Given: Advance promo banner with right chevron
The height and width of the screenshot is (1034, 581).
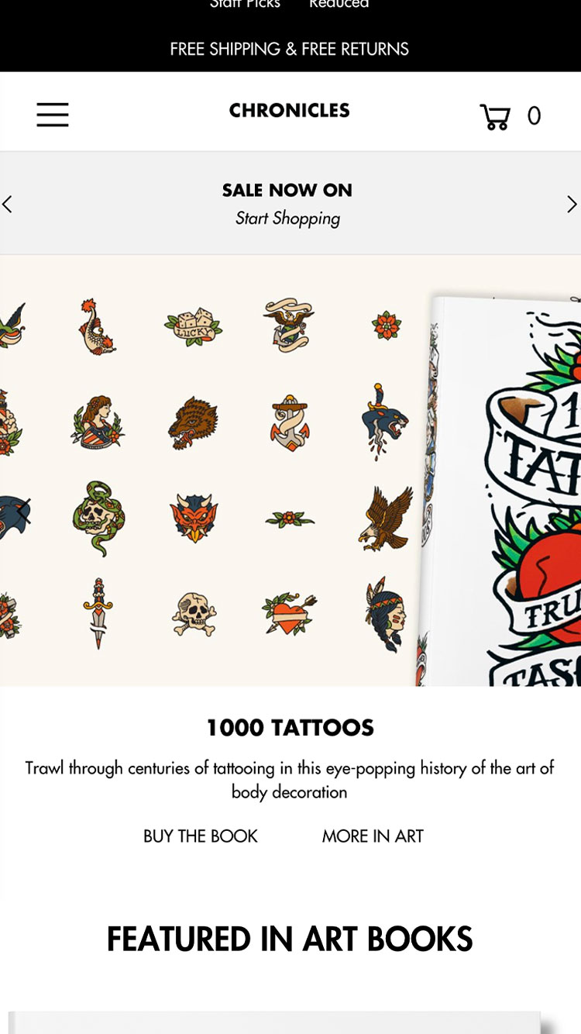Looking at the screenshot, I should (572, 204).
